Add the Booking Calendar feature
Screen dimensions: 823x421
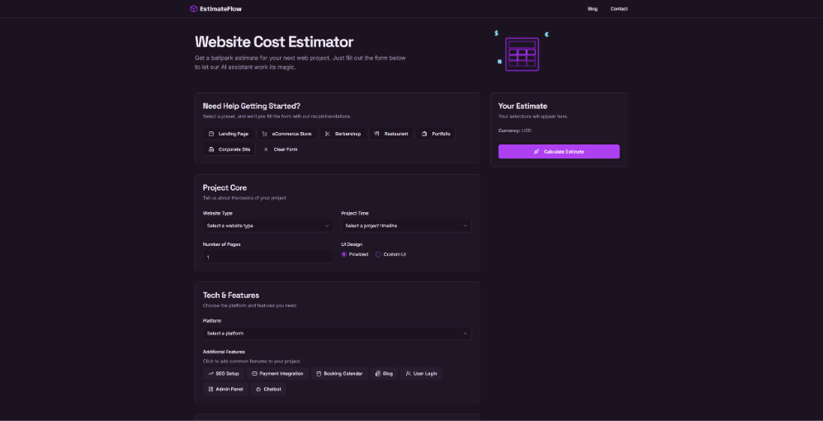pyautogui.click(x=339, y=374)
